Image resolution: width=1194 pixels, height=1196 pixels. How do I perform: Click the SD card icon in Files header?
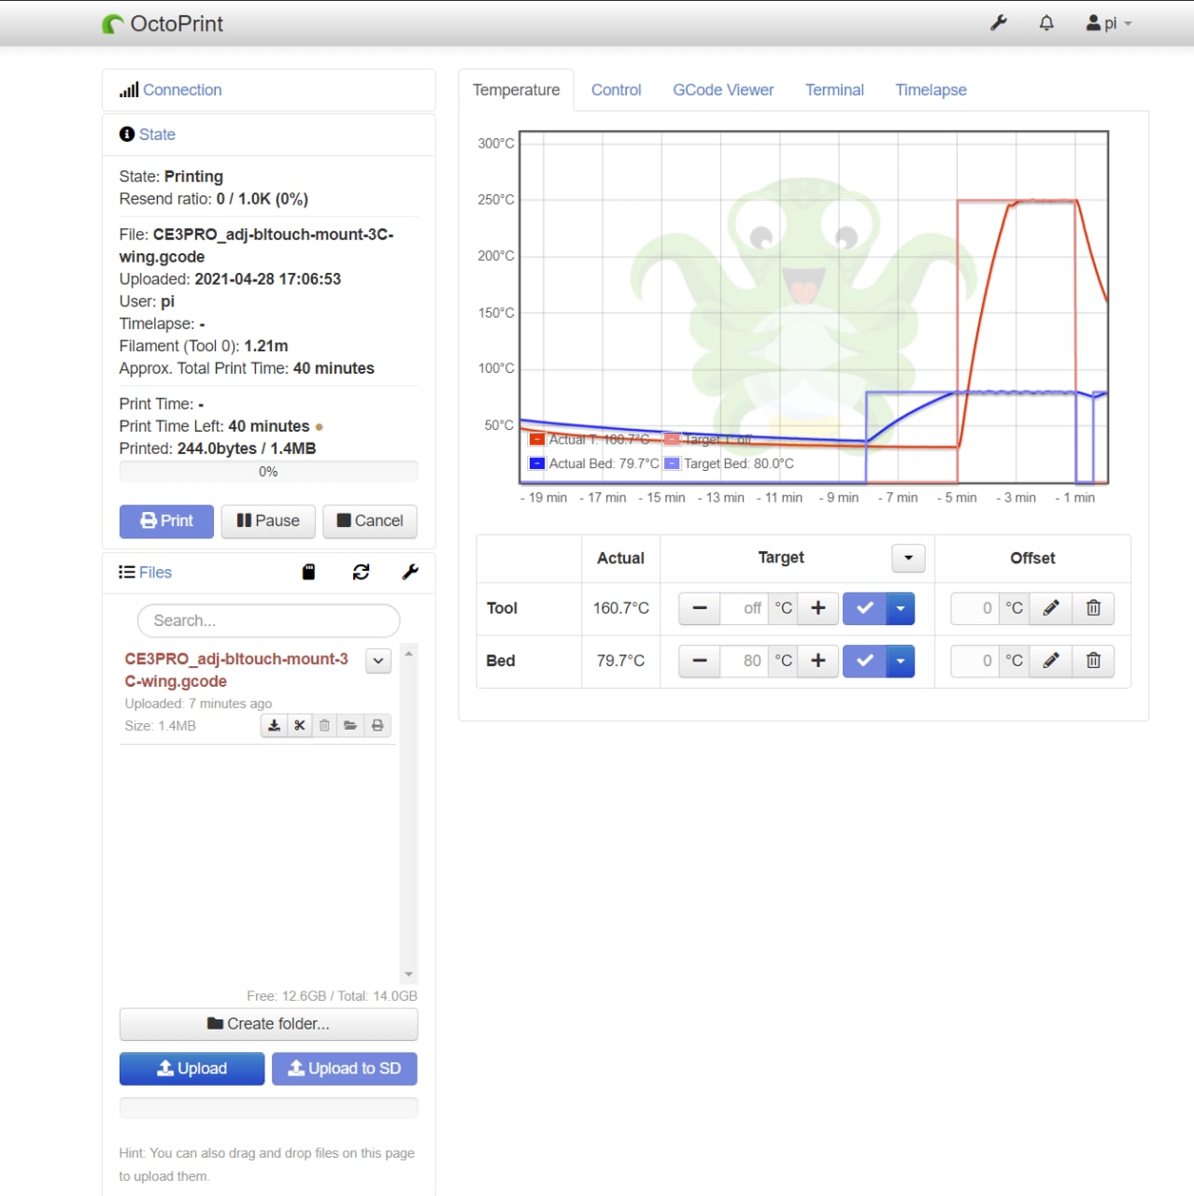coord(308,572)
